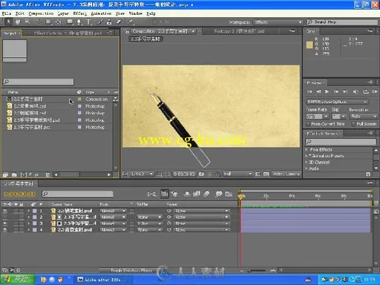Open the Layer menu
Screen dimensions: 380x285
click(63, 13)
